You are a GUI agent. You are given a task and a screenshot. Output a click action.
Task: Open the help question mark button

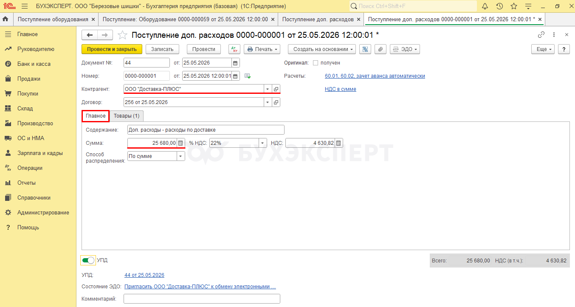564,49
